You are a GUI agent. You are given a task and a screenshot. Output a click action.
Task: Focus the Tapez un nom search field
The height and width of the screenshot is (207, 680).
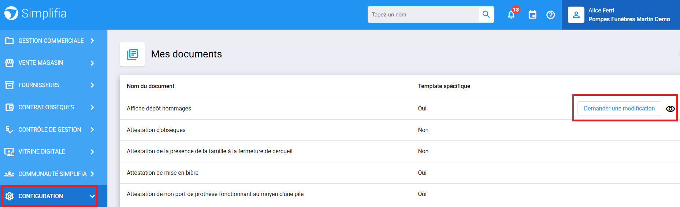point(423,15)
